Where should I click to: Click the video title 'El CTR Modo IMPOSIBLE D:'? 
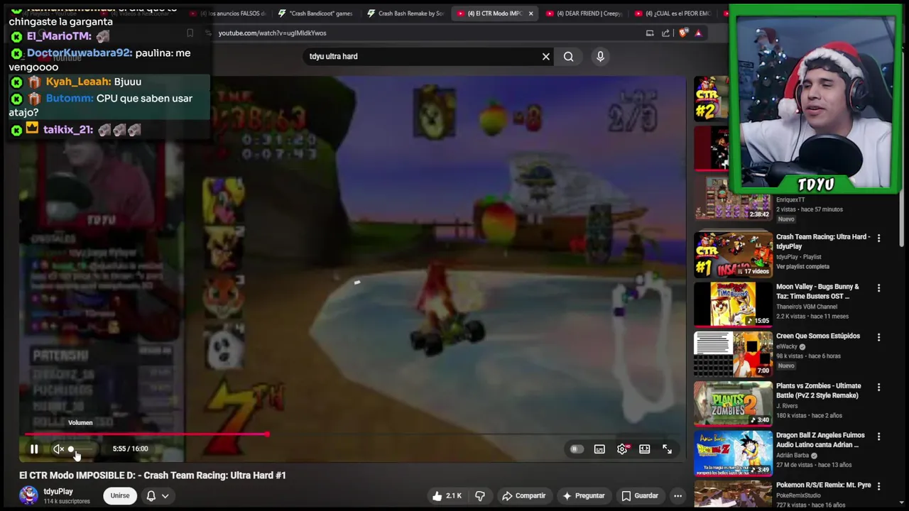(x=152, y=475)
